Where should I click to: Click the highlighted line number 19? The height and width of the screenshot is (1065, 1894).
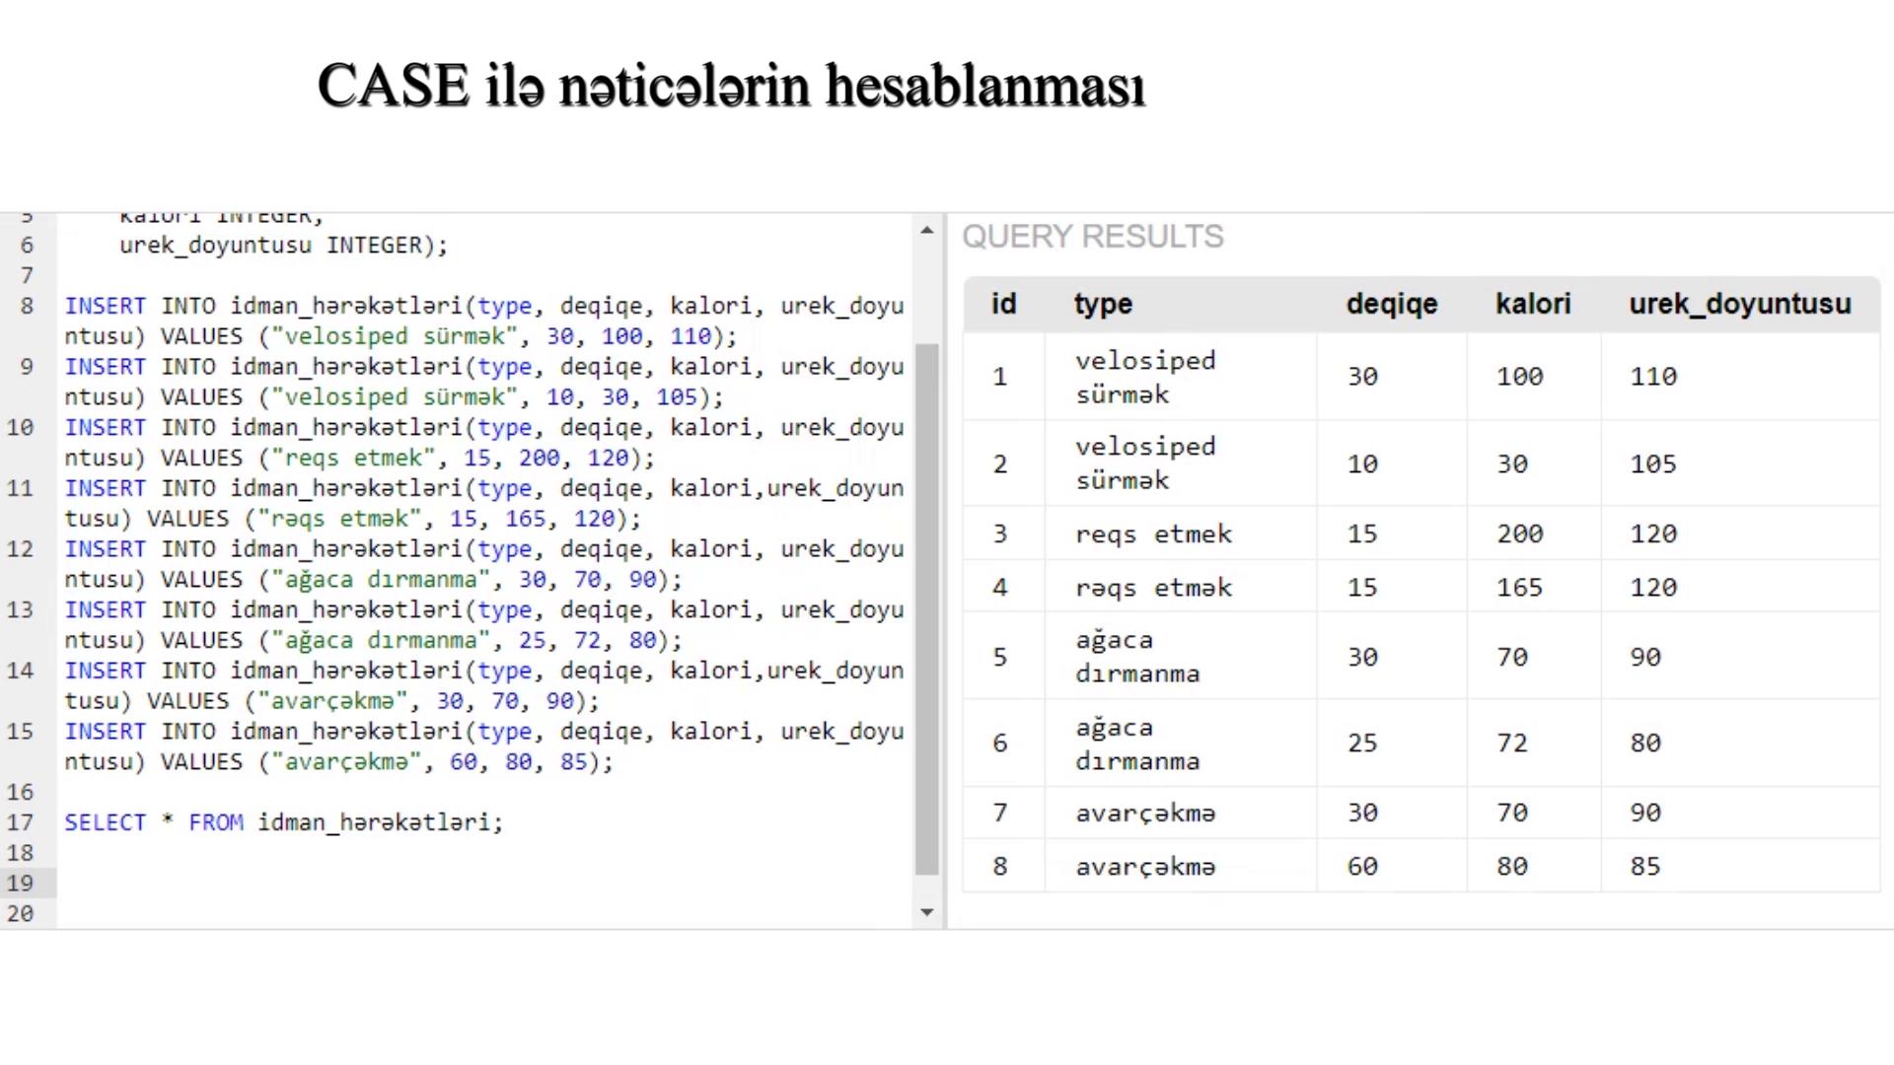click(21, 883)
